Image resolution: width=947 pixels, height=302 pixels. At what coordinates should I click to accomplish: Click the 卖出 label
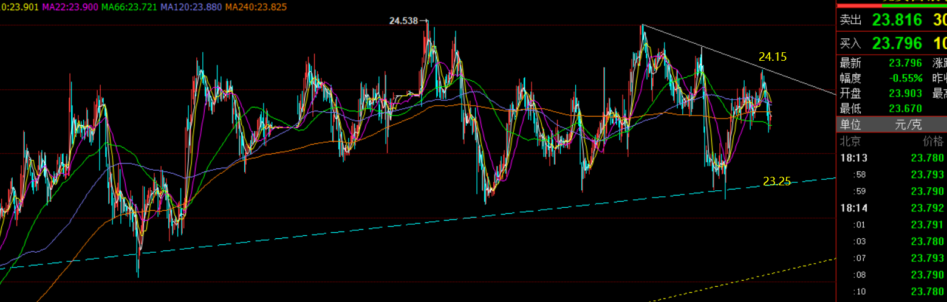tap(850, 21)
